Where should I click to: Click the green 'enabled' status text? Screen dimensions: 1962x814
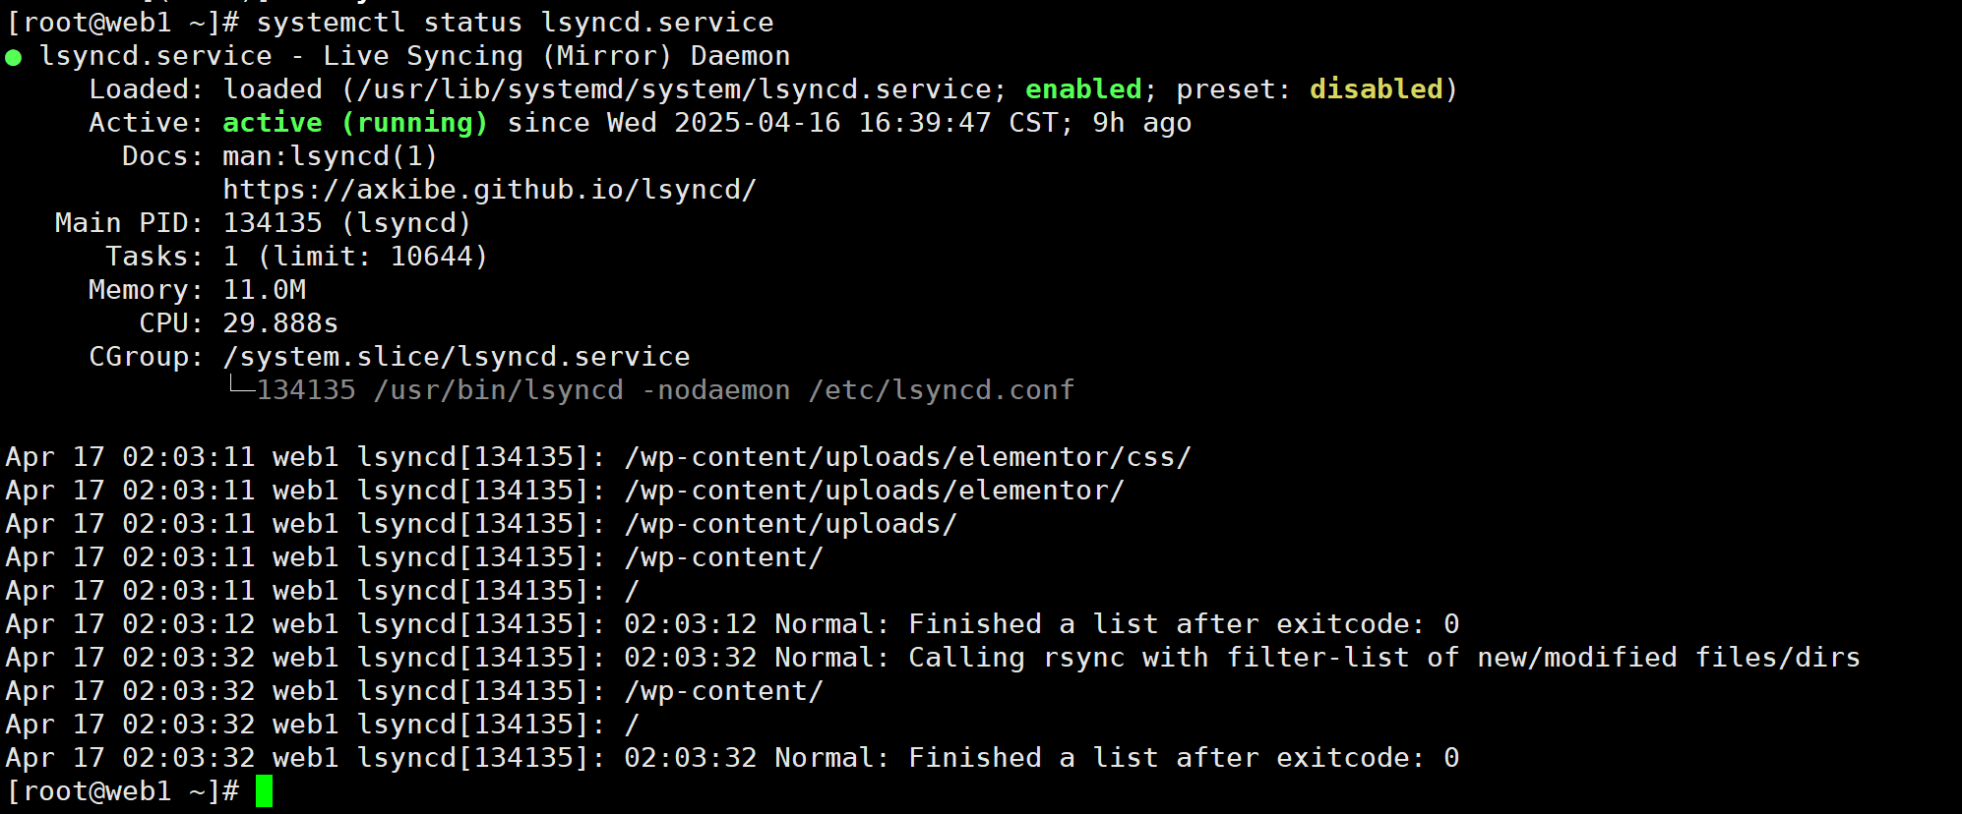(1083, 88)
